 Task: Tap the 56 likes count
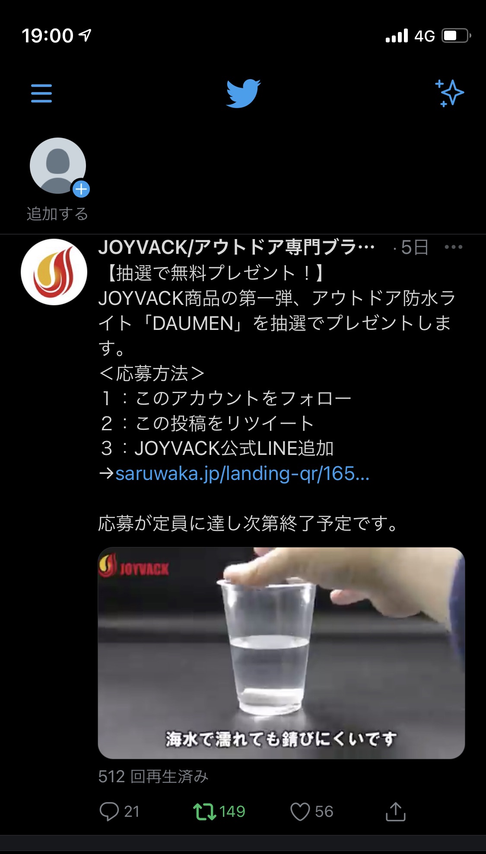pos(324,811)
